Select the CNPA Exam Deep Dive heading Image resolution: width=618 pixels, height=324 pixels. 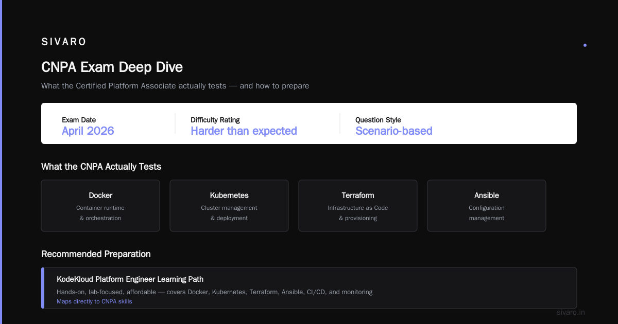pos(112,67)
